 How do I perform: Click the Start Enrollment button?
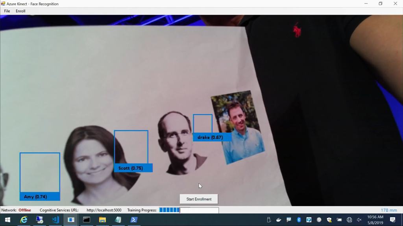199,199
